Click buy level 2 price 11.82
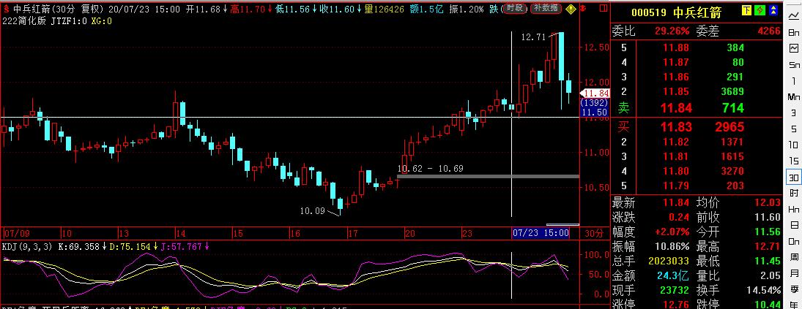The image size is (802, 309). [676, 142]
